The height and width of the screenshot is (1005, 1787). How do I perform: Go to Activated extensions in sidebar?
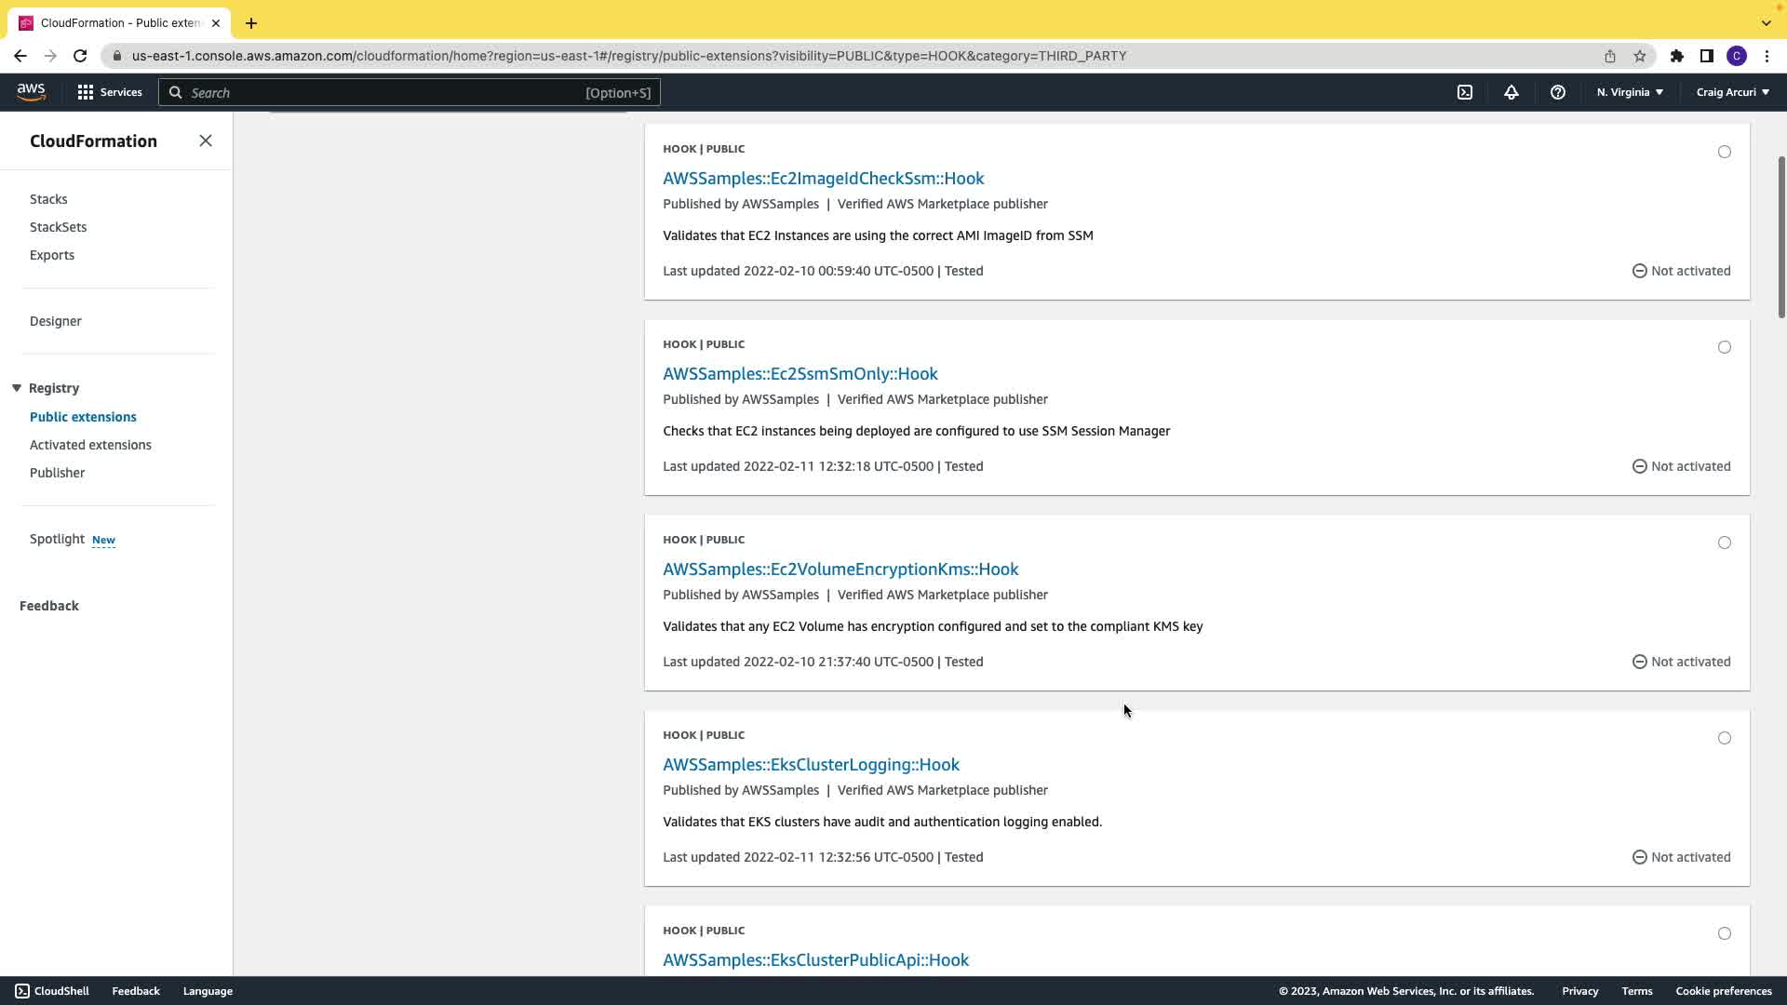click(90, 445)
